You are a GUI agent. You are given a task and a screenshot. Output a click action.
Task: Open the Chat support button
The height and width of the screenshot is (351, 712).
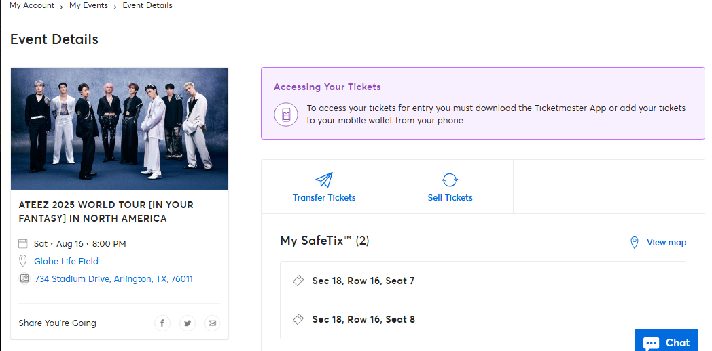[666, 341]
